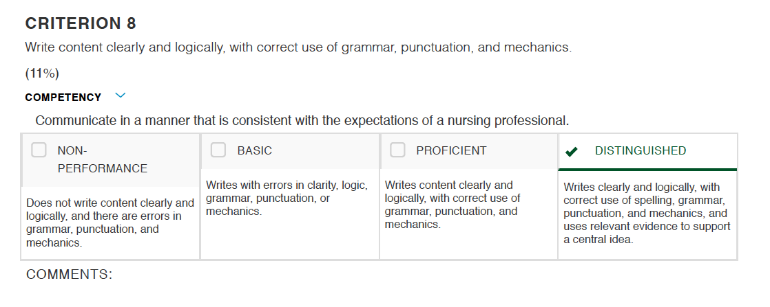
Task: Collapse the Competency chevron arrow
Action: coord(121,95)
